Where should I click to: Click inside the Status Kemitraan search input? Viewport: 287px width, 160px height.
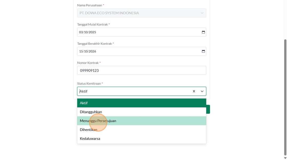133,91
